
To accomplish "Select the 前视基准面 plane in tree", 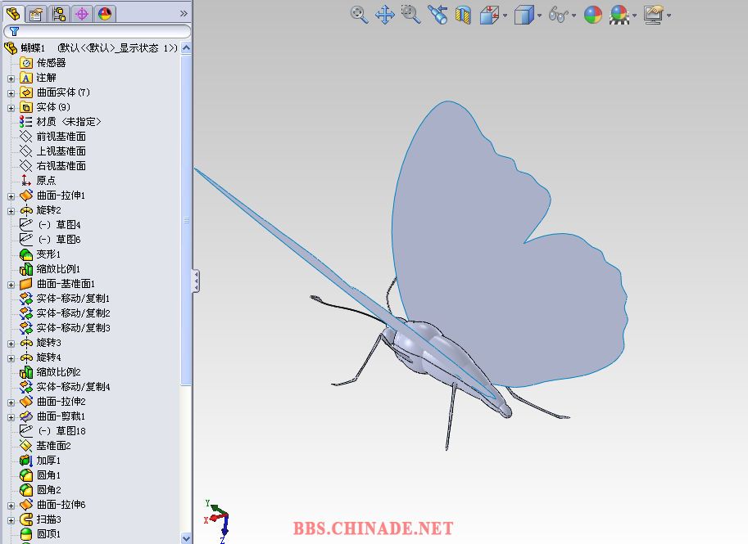I will coord(61,137).
